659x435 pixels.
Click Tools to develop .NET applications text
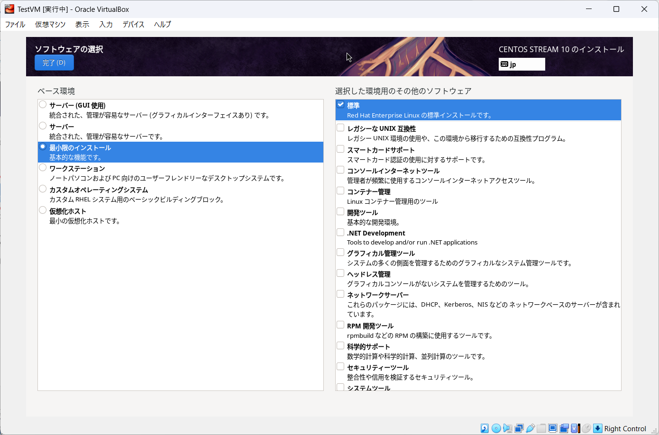pos(412,242)
